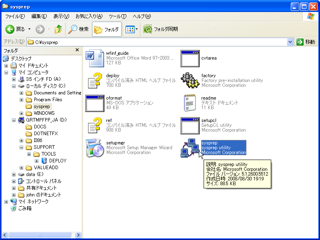Open the Back button history dropdown
The height and width of the screenshot is (240, 320).
click(x=30, y=29)
